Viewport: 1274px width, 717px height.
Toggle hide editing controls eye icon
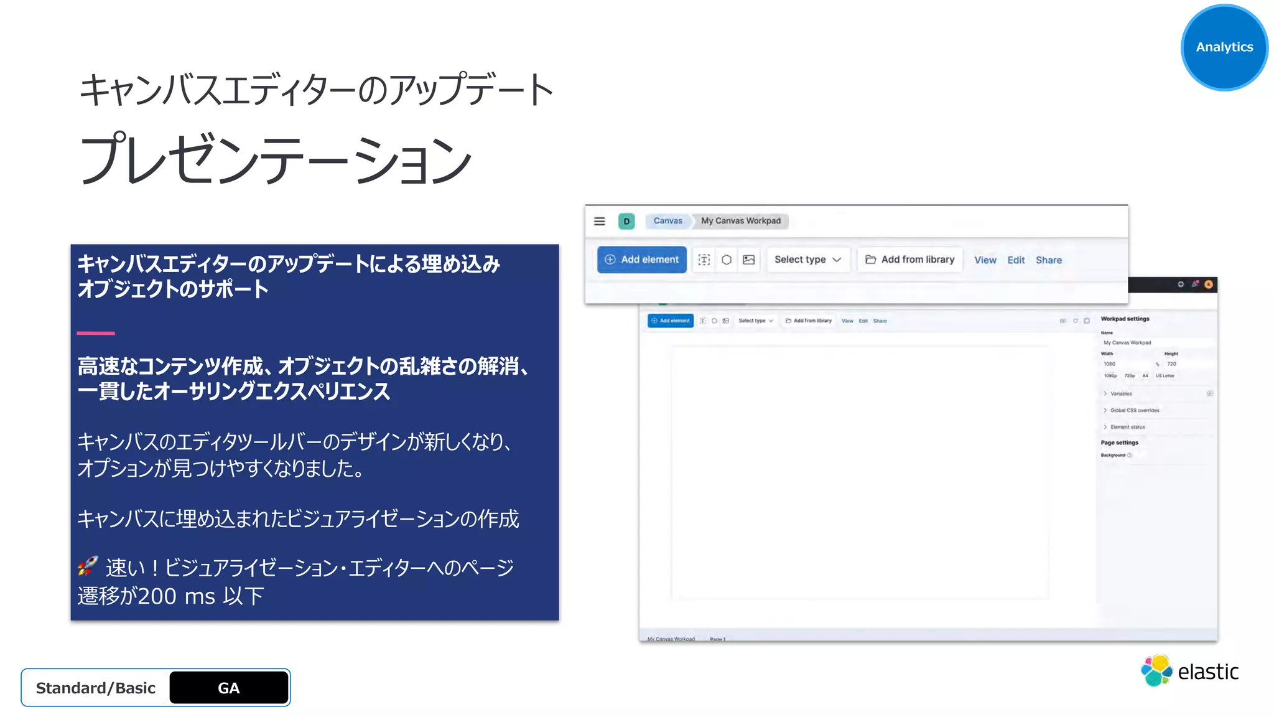pos(1063,321)
